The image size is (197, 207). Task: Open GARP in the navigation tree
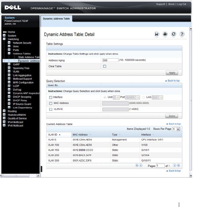pos(16,64)
